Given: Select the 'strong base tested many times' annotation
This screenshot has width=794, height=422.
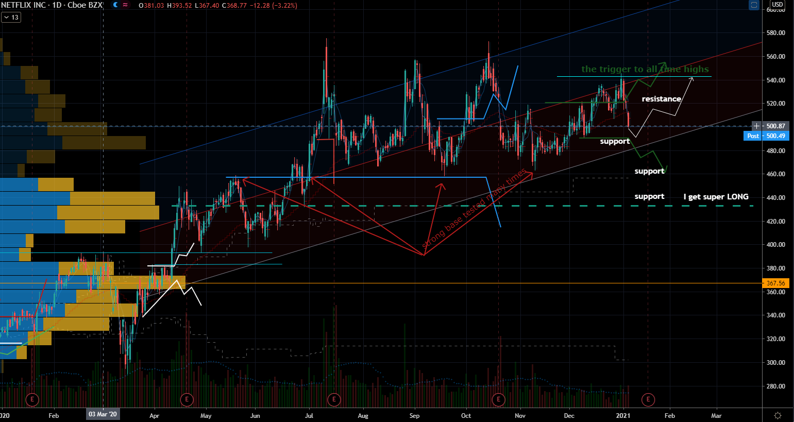Looking at the screenshot, I should pos(474,209).
